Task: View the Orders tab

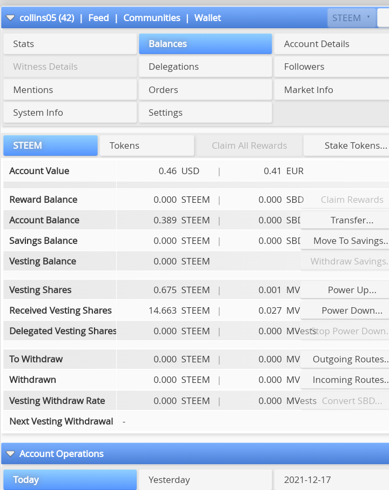Action: tap(205, 90)
